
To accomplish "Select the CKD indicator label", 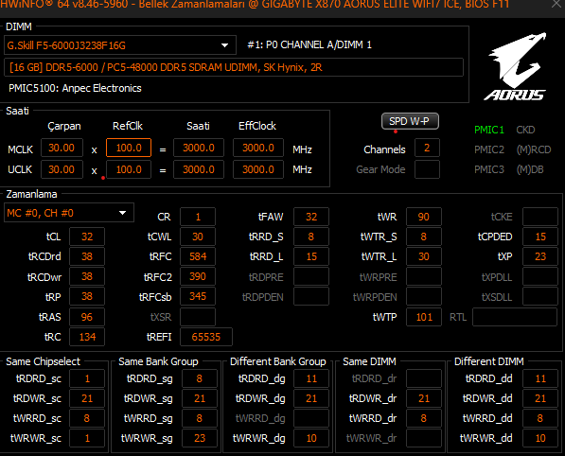I will coord(525,130).
